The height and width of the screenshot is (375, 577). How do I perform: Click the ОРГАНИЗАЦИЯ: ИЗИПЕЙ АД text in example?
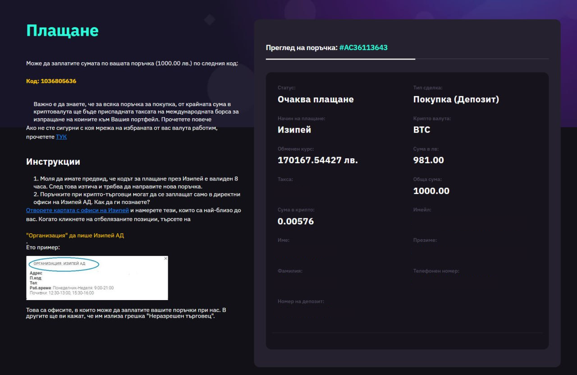(x=60, y=264)
